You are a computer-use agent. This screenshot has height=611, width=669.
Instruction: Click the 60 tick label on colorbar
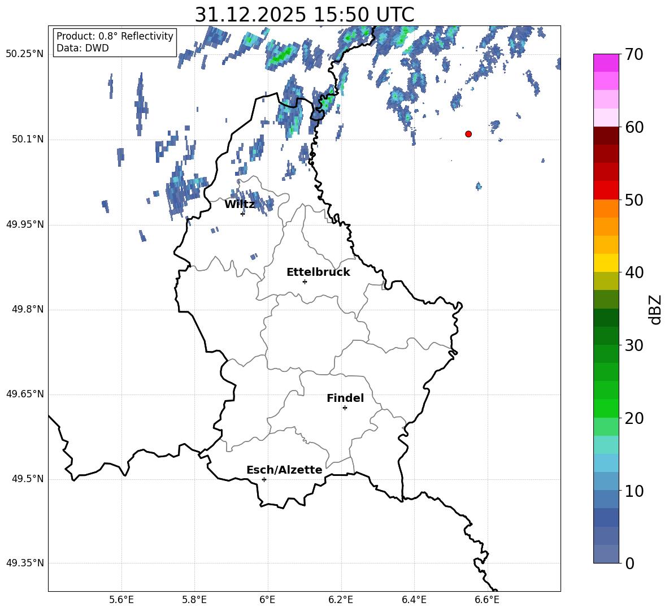pos(634,127)
